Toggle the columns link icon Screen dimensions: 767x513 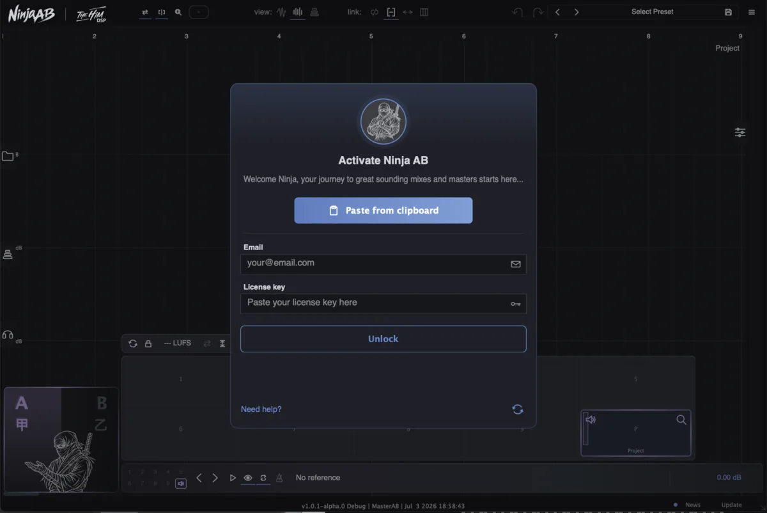point(424,12)
